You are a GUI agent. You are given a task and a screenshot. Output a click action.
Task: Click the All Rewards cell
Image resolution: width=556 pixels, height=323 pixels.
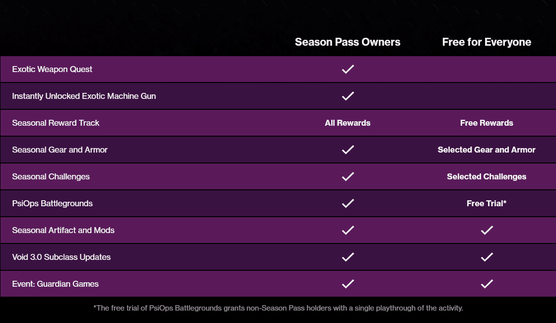point(347,123)
